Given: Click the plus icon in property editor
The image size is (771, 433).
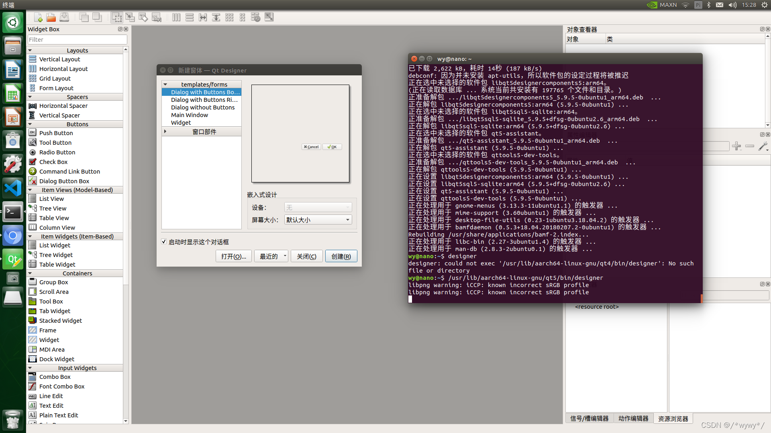Looking at the screenshot, I should pos(736,146).
